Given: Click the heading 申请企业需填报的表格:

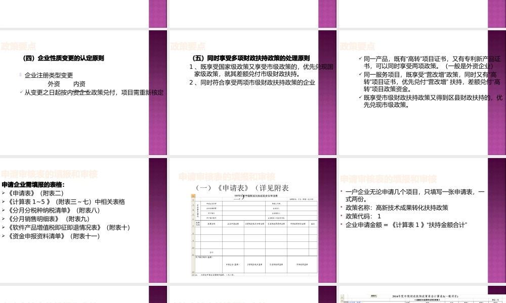Looking at the screenshot, I should [x=33, y=185].
